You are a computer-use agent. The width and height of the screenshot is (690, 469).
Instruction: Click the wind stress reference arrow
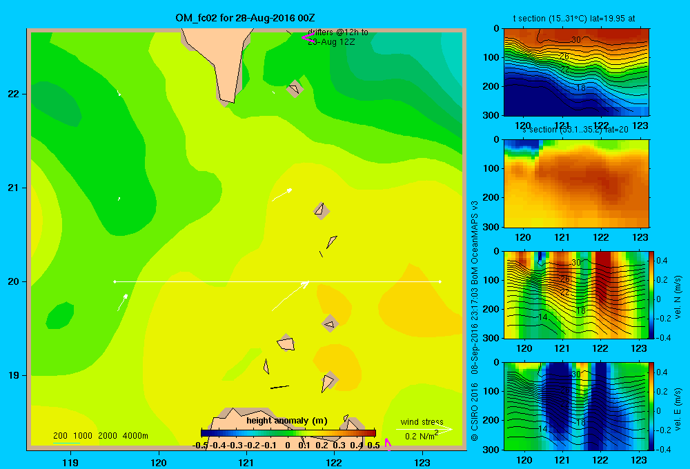pos(424,429)
